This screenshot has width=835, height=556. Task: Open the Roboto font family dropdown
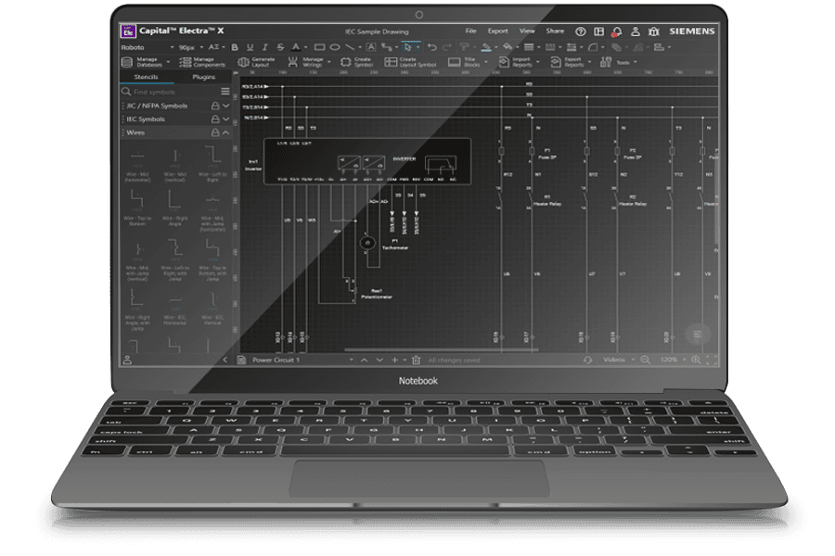point(148,47)
